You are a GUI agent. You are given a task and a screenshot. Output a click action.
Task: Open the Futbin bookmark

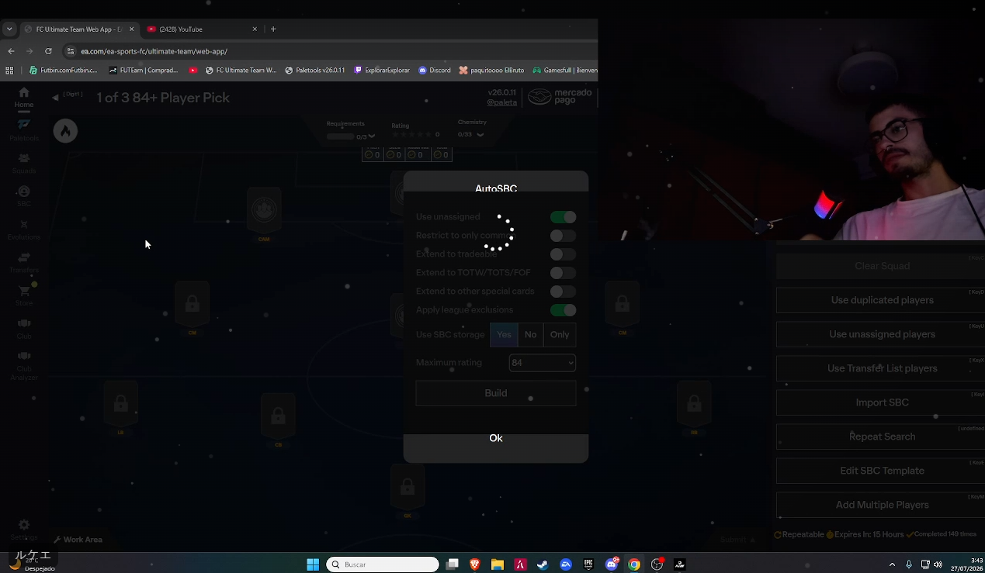coord(63,70)
